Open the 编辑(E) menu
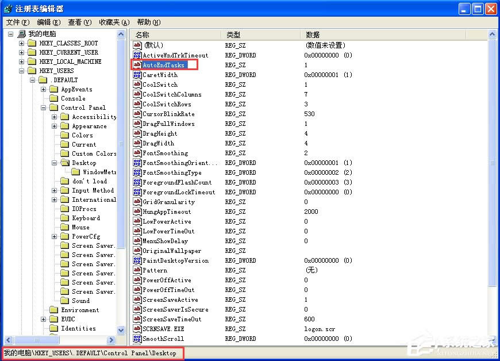500x361 pixels. point(48,22)
